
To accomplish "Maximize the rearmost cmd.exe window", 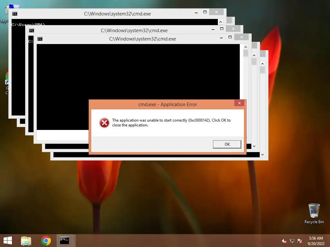I will pos(205,12).
